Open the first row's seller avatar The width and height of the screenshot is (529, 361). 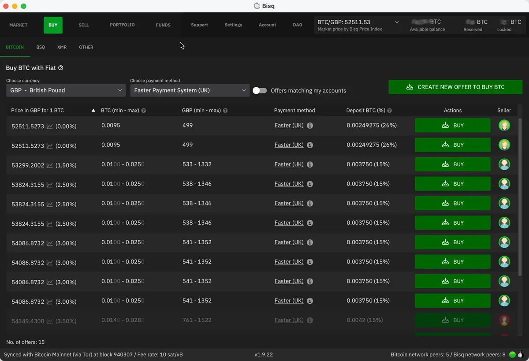click(x=504, y=126)
